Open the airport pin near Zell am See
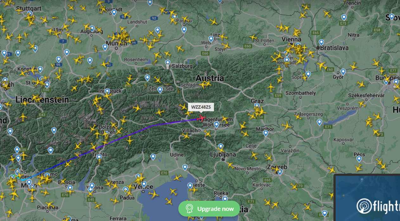The width and height of the screenshot is (400, 221). (160, 90)
